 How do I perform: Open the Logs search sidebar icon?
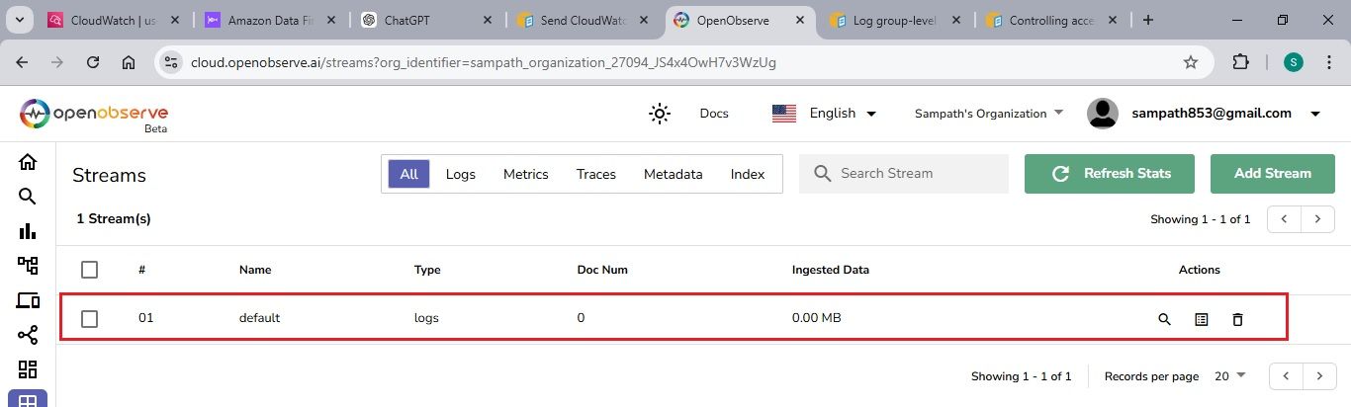click(28, 197)
